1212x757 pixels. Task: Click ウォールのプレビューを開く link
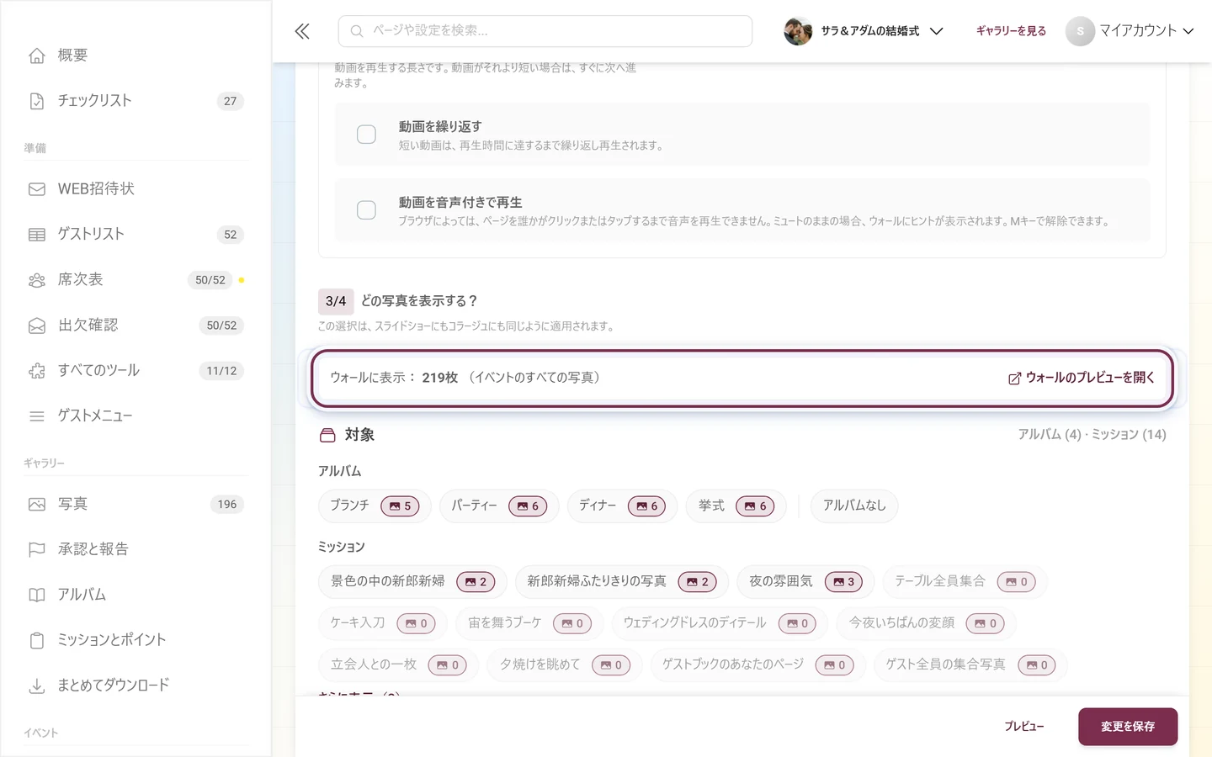(x=1082, y=378)
